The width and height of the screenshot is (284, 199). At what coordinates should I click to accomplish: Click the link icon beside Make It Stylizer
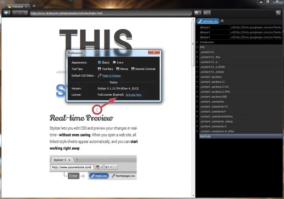[x=99, y=76]
